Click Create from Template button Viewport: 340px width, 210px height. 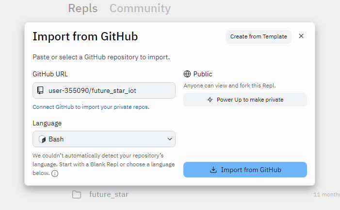pyautogui.click(x=259, y=37)
